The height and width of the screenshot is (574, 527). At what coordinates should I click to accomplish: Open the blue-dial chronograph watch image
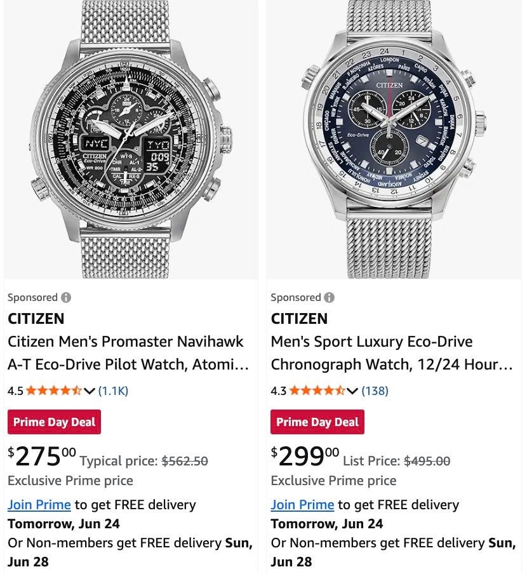[394, 140]
